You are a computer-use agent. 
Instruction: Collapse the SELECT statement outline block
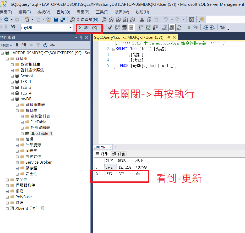[114, 49]
